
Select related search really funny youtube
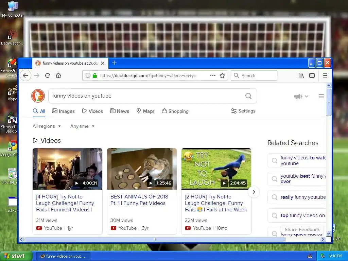click(x=297, y=197)
